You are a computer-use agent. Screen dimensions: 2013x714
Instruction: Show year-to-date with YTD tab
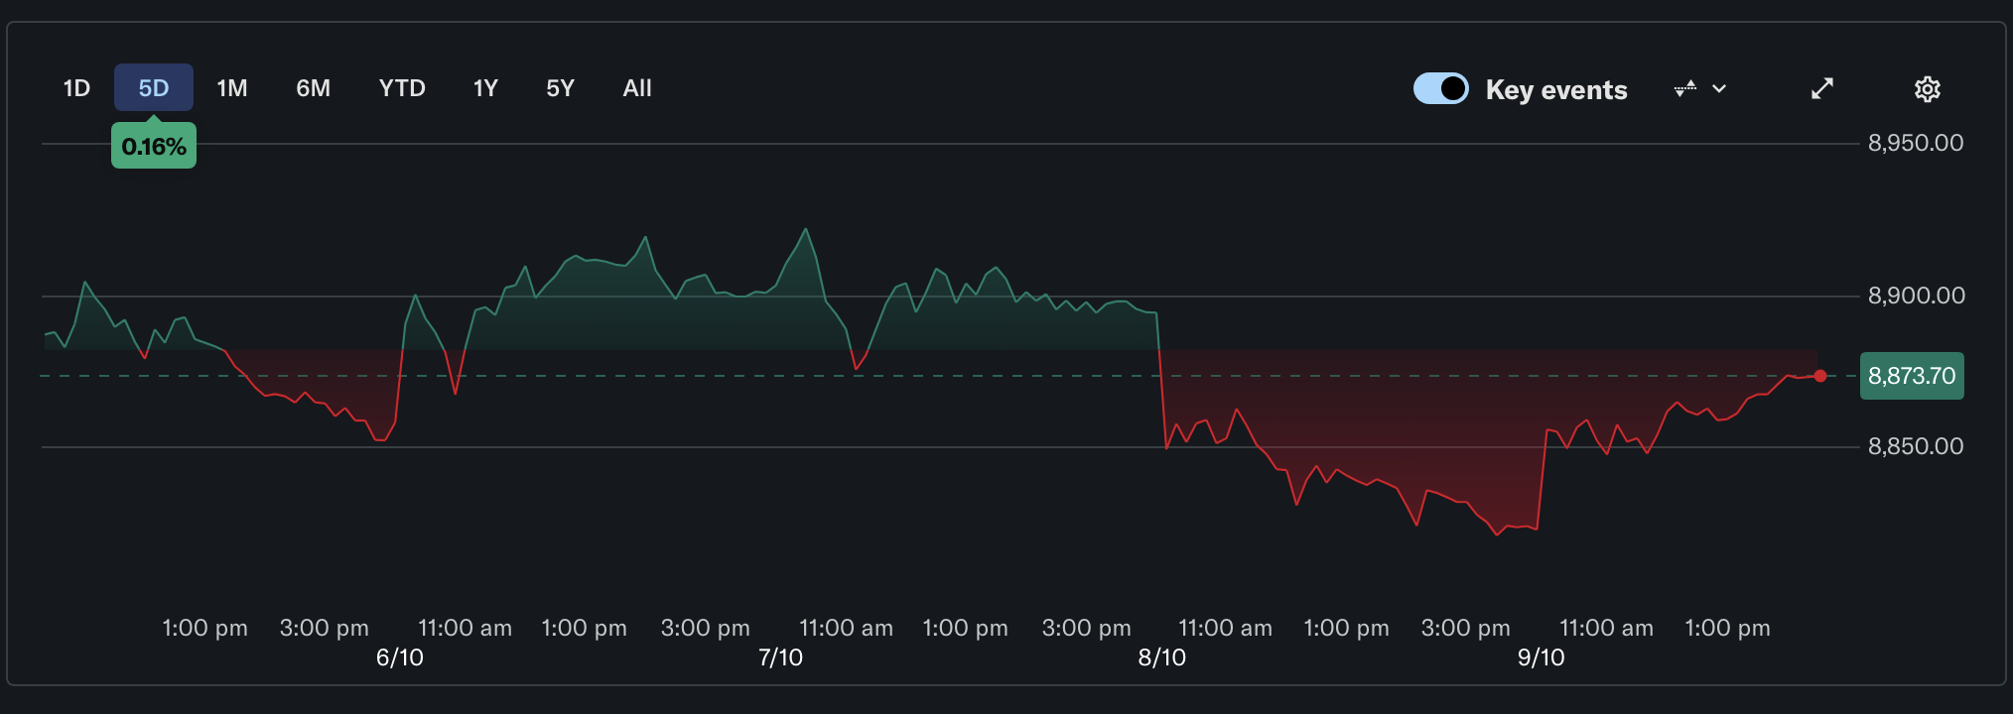(x=402, y=88)
